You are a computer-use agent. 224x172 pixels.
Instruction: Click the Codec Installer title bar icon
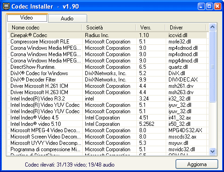(6, 6)
